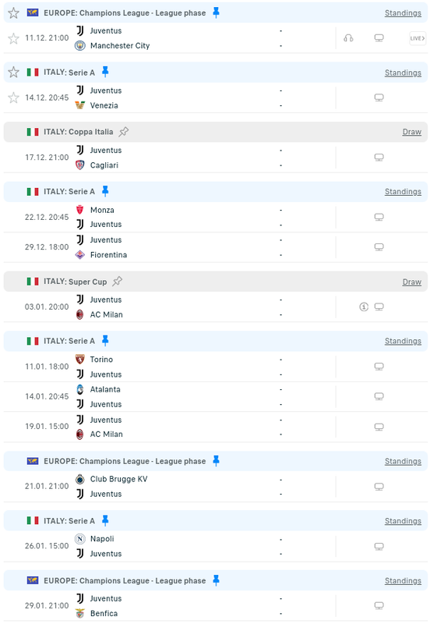This screenshot has width=430, height=624.
Task: Open Standings for first Serie A section
Action: [403, 73]
